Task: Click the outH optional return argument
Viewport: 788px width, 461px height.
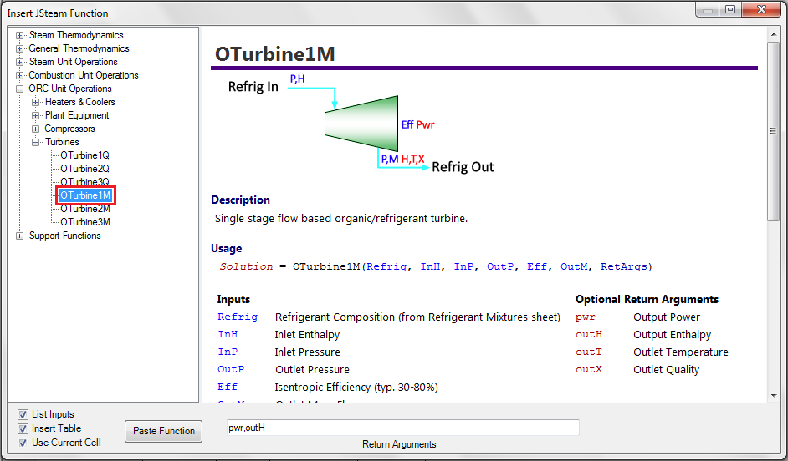Action: click(589, 334)
